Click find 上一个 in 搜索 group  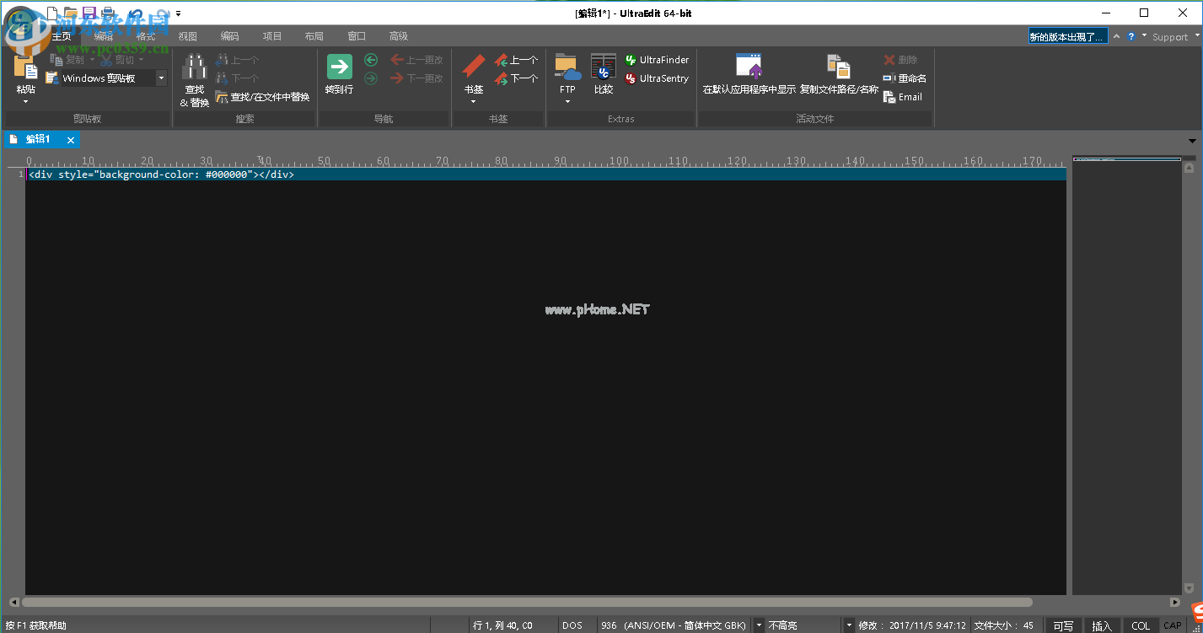(236, 60)
